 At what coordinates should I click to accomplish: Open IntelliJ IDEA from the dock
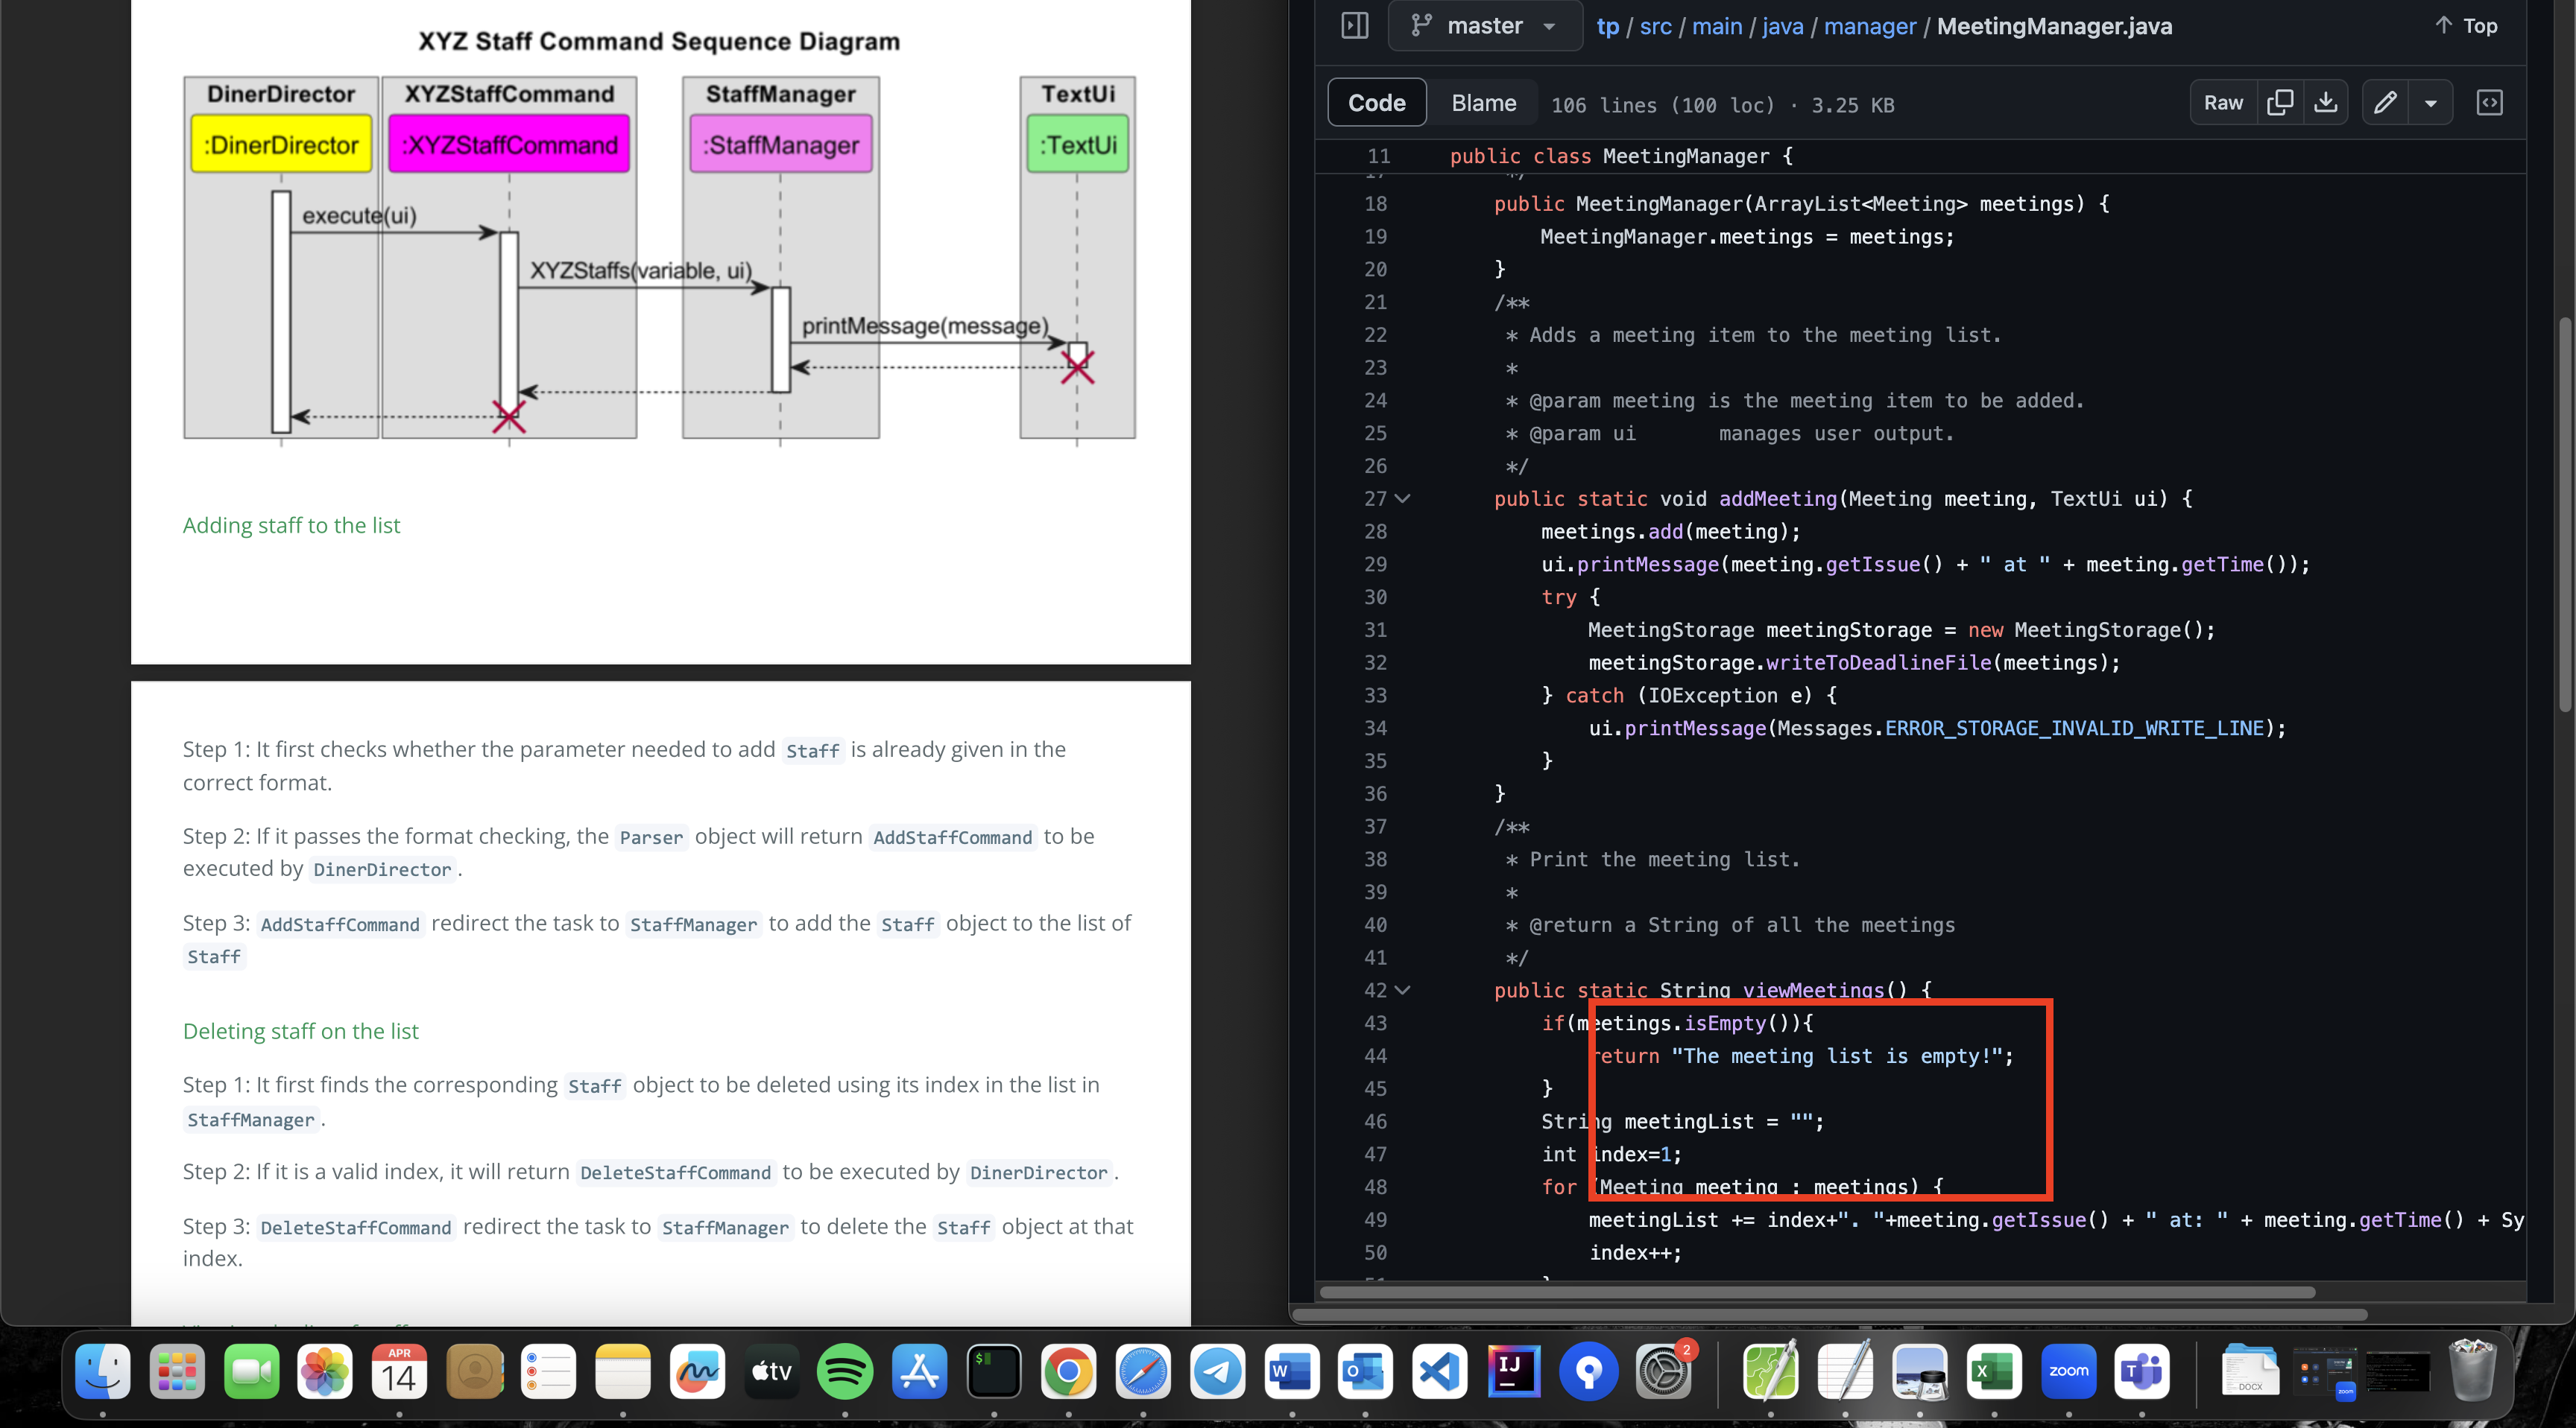[1513, 1371]
